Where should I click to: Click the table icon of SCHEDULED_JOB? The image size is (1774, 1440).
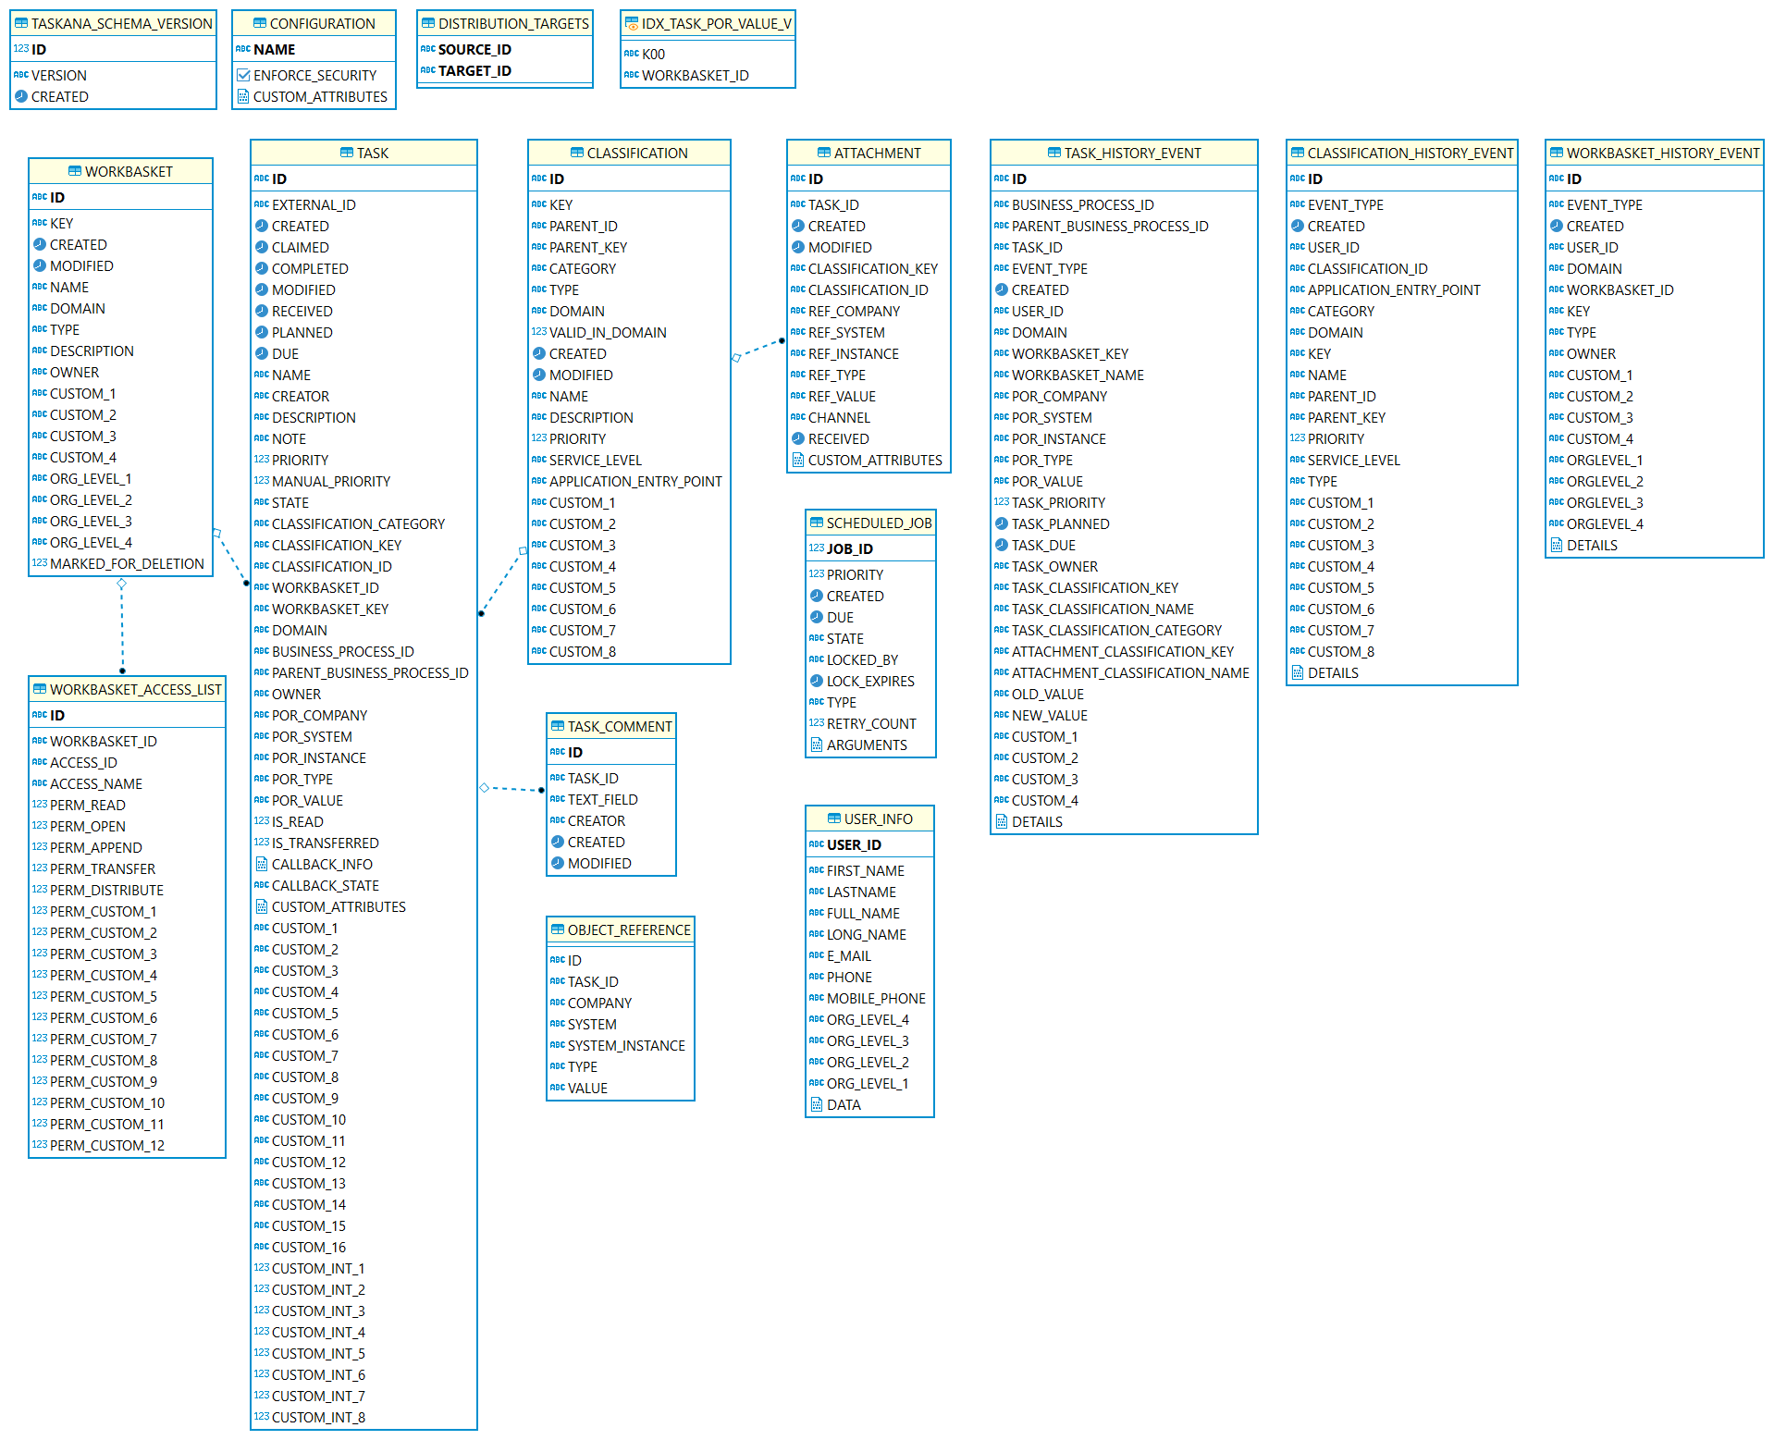(817, 523)
